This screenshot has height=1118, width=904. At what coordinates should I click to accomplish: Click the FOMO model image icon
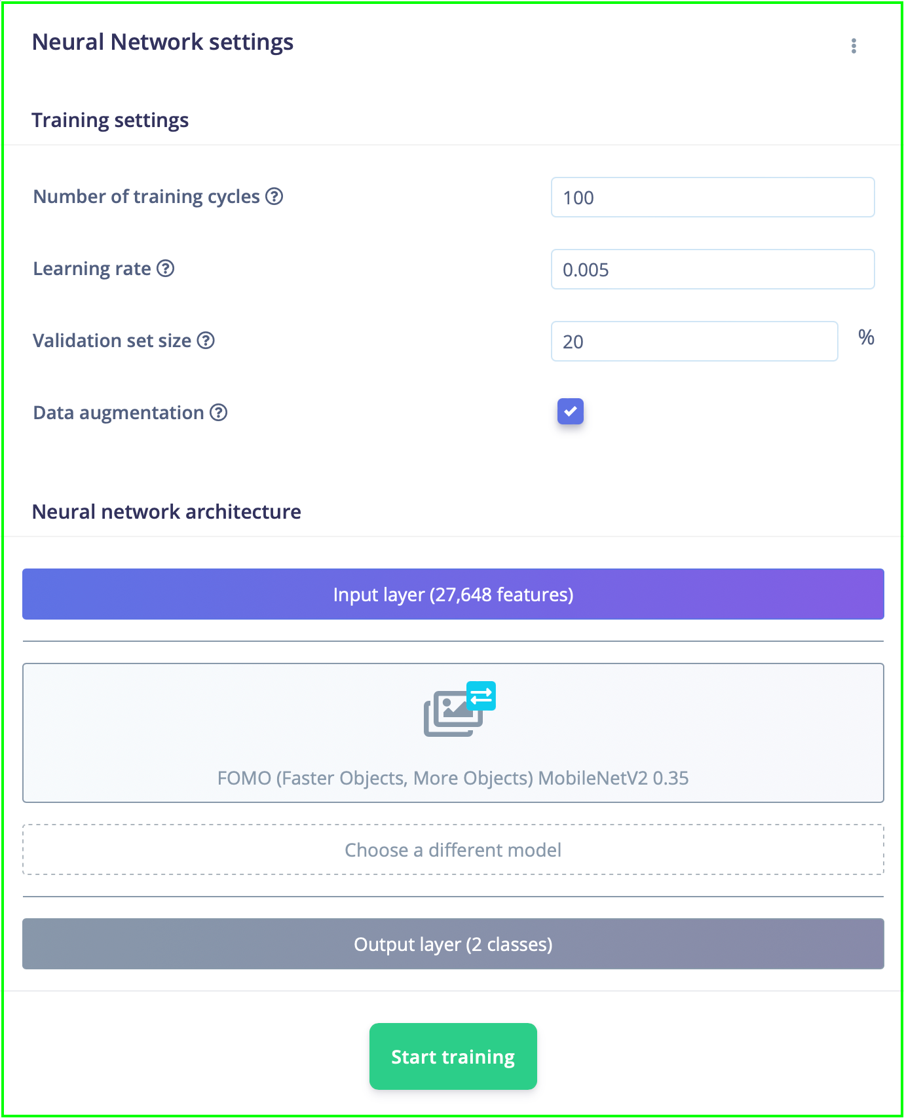tap(453, 714)
